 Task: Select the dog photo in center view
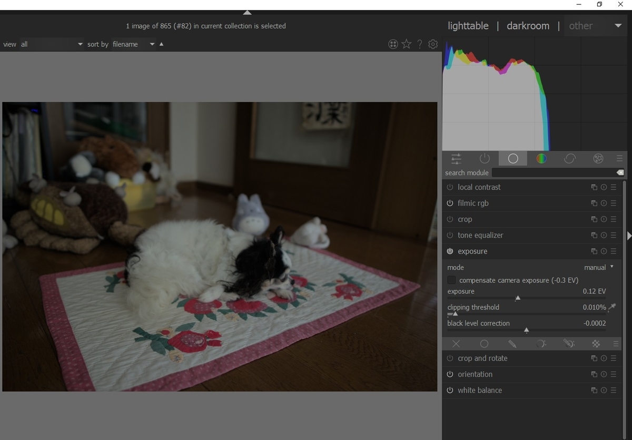tap(220, 247)
